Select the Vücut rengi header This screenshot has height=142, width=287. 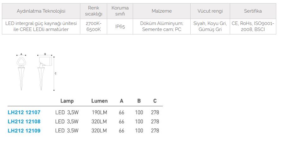click(x=210, y=11)
